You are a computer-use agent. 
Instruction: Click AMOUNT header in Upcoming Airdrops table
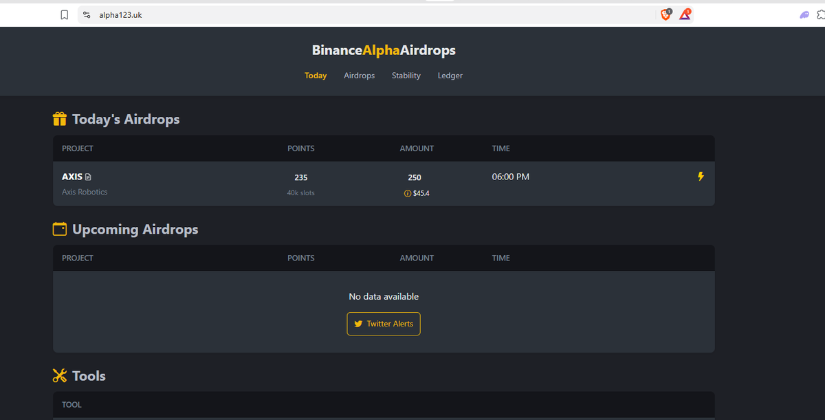[x=417, y=258]
